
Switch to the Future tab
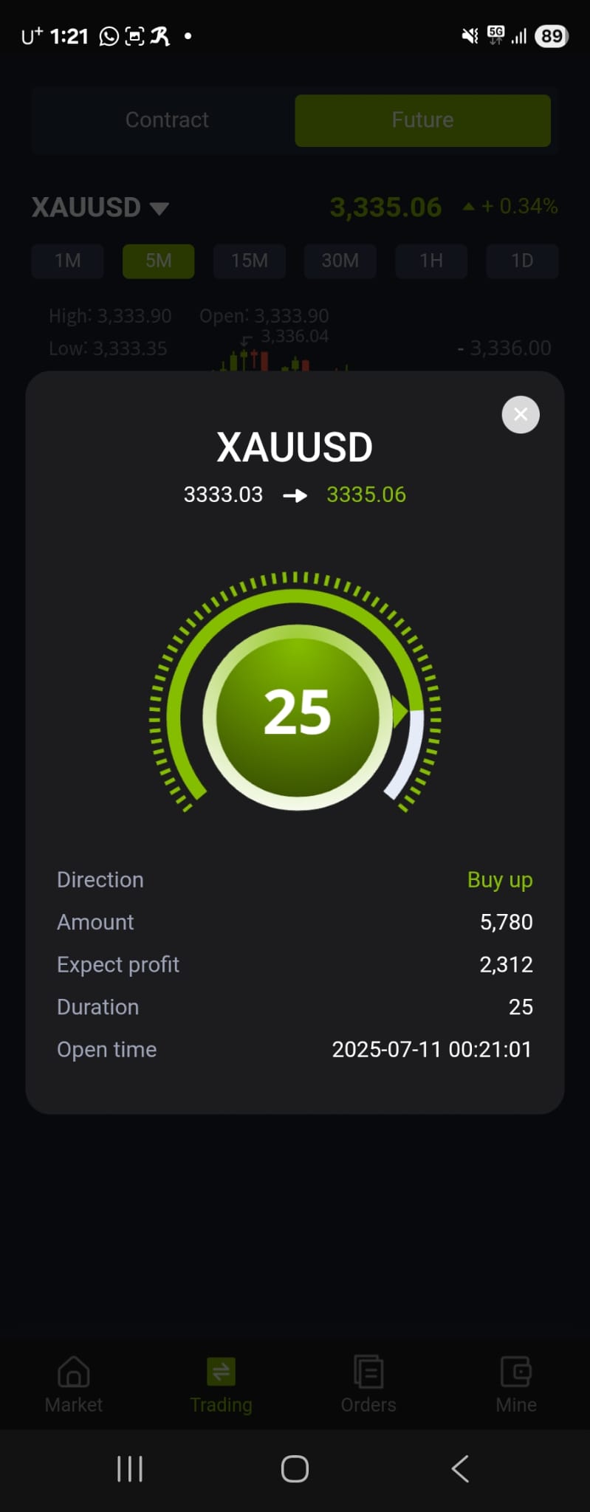pyautogui.click(x=422, y=120)
